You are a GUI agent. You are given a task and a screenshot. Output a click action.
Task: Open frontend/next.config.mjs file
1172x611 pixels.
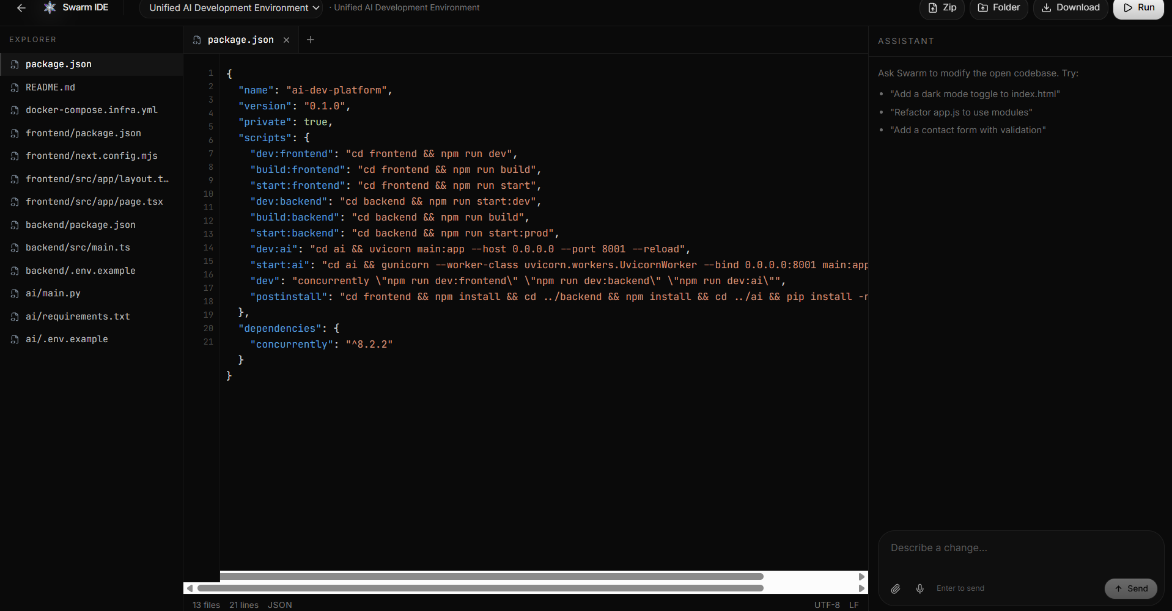coord(92,156)
